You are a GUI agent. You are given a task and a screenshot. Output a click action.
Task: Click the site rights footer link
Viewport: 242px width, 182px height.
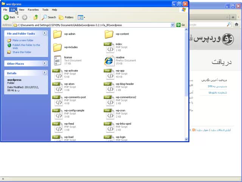pos(203,130)
